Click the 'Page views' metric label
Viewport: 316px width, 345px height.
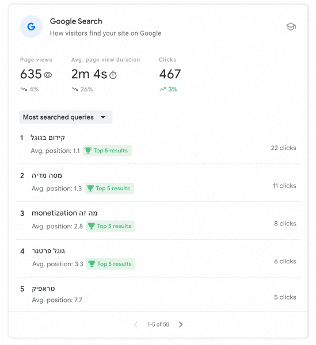(36, 60)
